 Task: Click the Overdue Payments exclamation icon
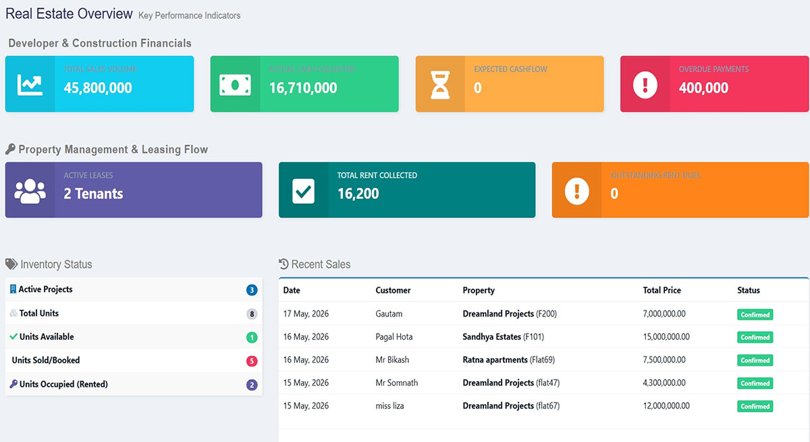pos(645,84)
